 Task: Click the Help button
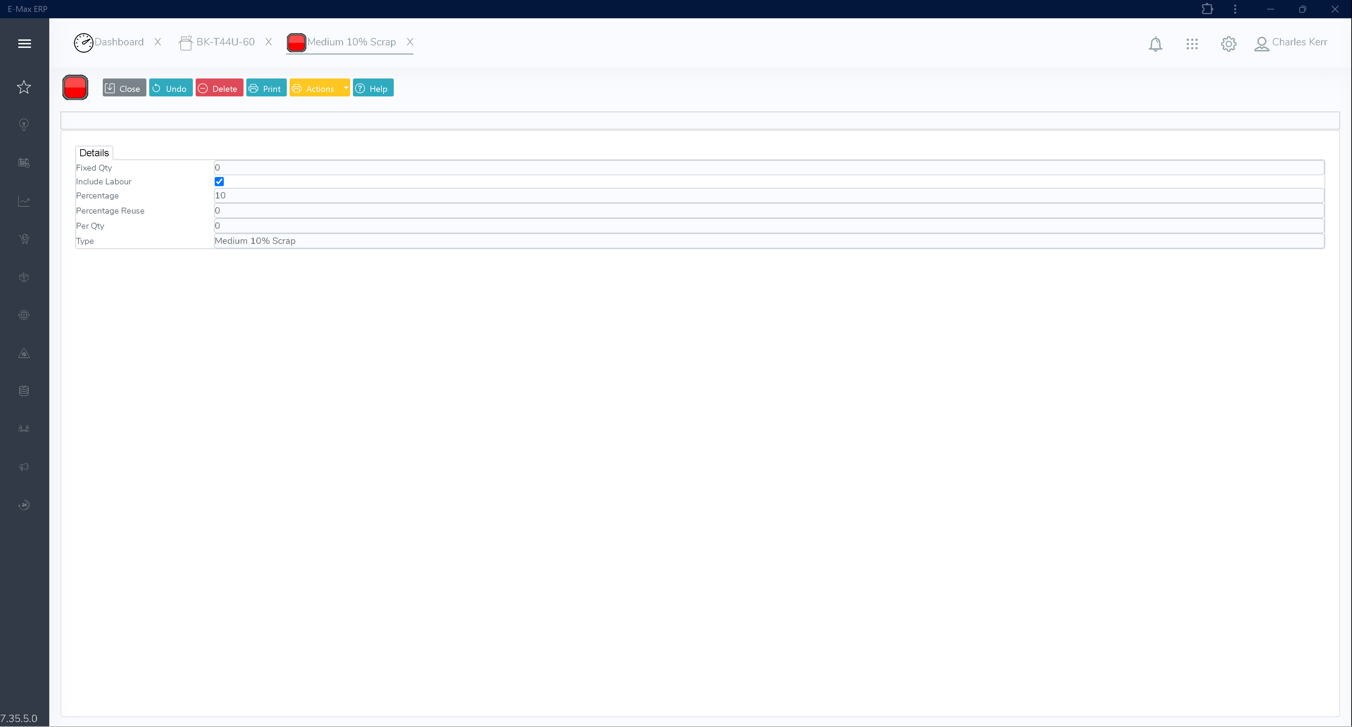pos(373,88)
